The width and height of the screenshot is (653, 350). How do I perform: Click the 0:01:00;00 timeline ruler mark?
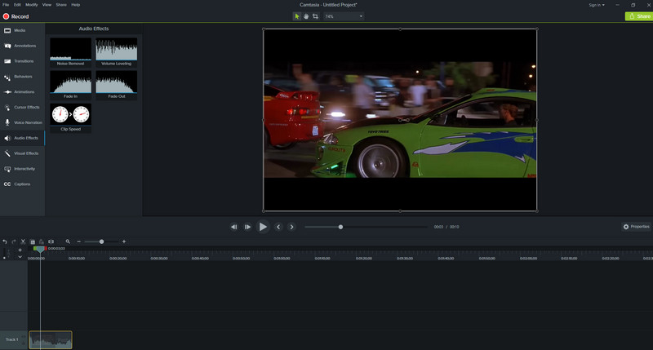tap(282, 258)
